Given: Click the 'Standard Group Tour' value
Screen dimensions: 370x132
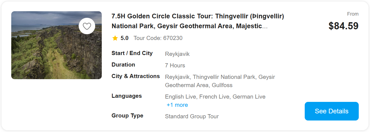Looking at the screenshot, I should [x=192, y=116].
